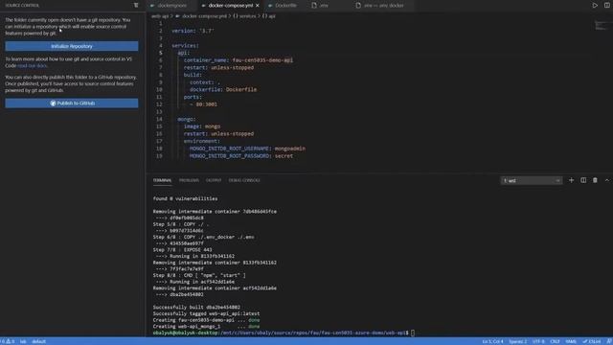Click SOURCE CONTROL panel title

point(22,6)
